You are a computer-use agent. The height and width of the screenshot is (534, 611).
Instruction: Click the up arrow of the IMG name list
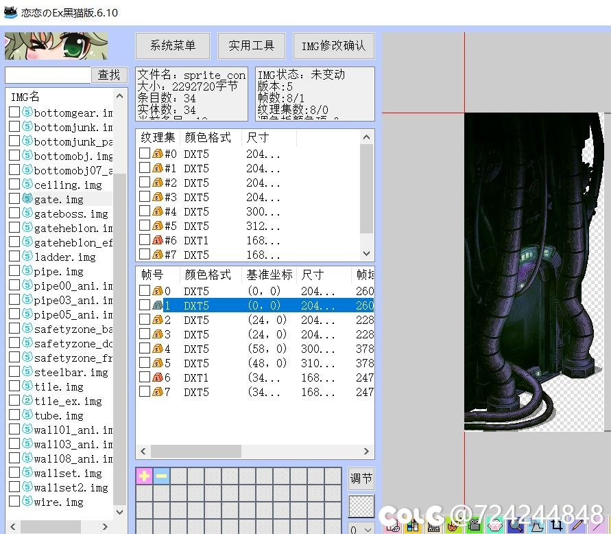(x=119, y=96)
